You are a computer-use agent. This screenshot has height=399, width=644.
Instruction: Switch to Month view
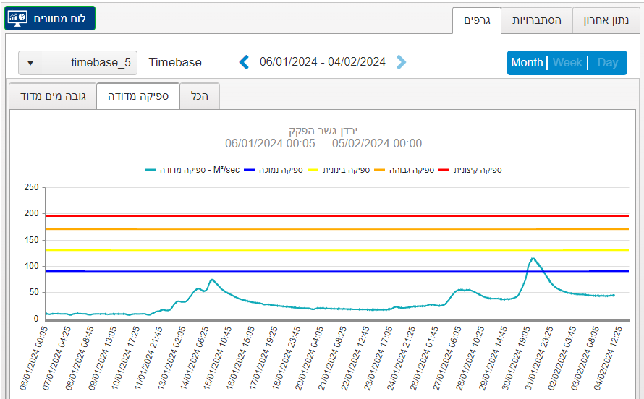coord(527,63)
